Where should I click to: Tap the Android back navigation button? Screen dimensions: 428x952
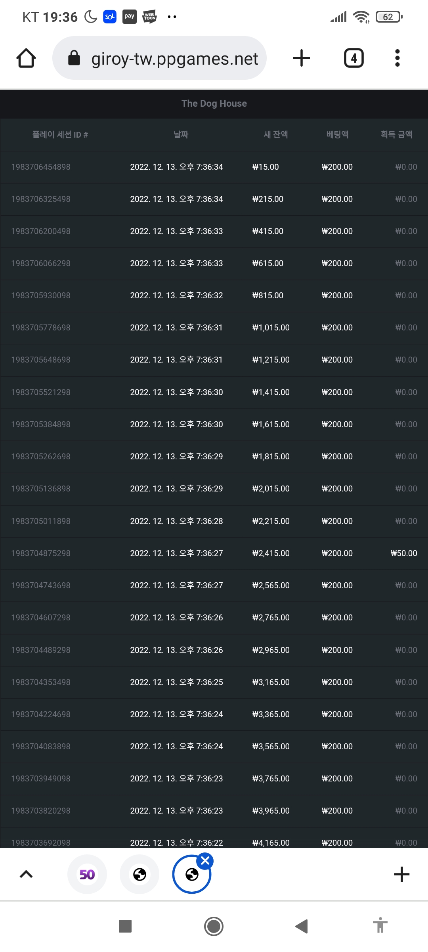pyautogui.click(x=302, y=927)
